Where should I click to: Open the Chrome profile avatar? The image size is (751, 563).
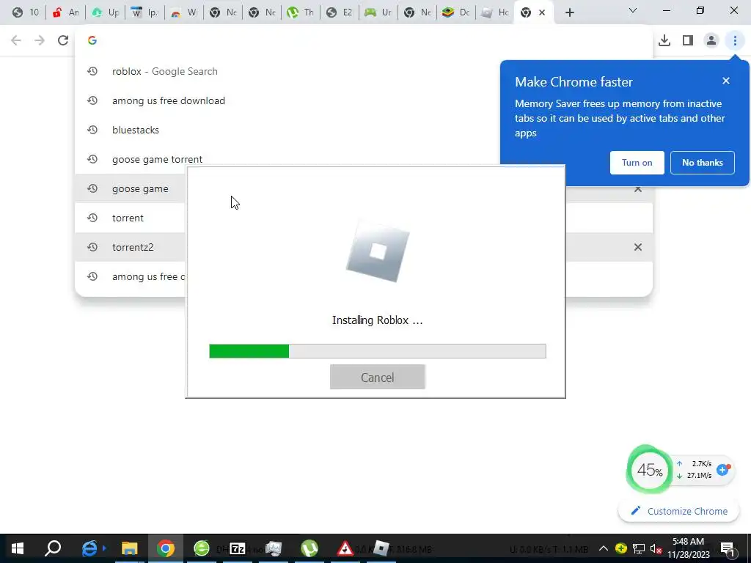711,40
